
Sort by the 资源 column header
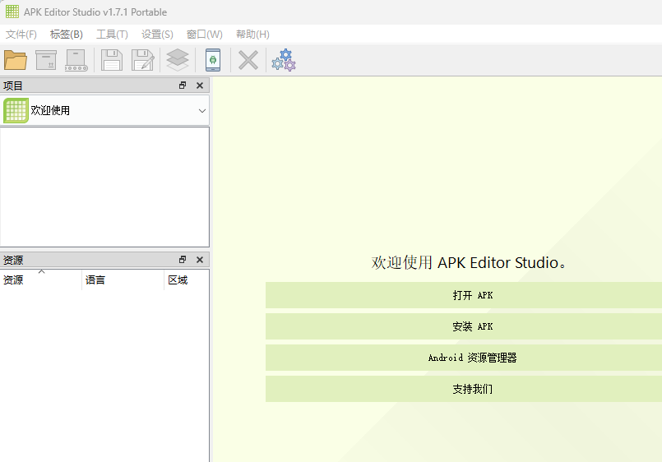point(41,280)
